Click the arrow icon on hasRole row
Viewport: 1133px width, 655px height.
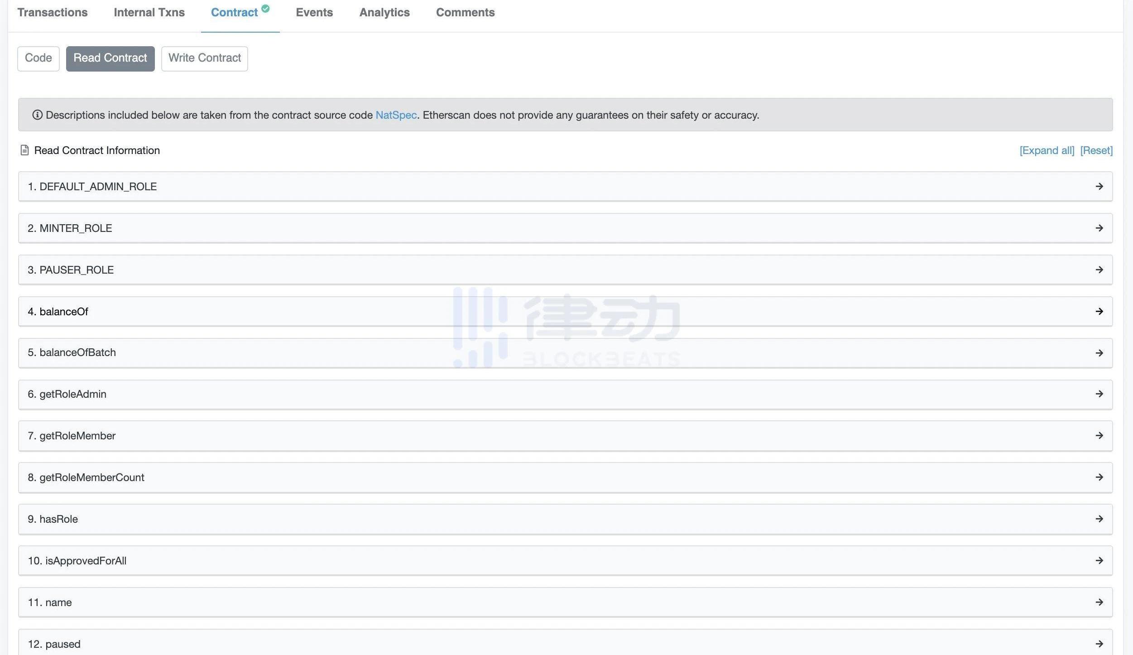point(1099,519)
